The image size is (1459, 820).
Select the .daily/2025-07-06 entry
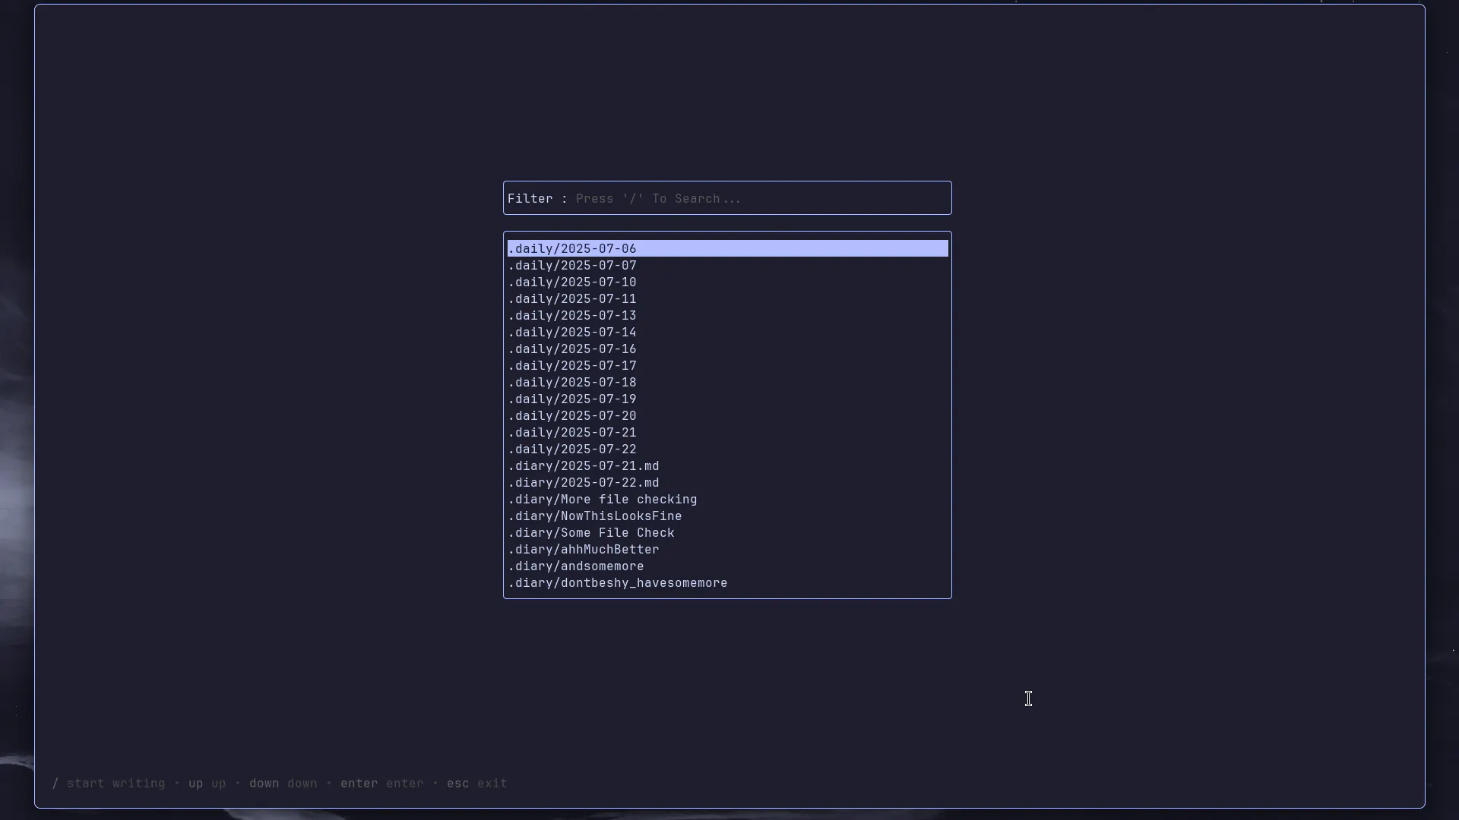pos(727,248)
